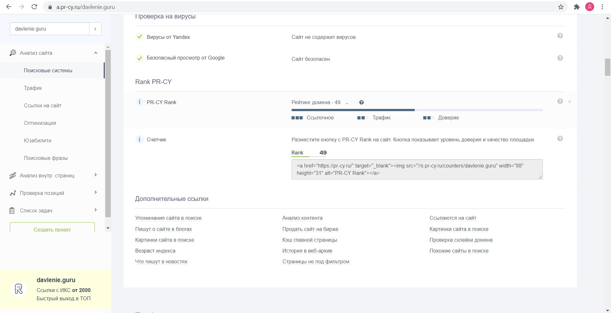This screenshot has width=611, height=313.
Task: Open Оптимизация sidebar item
Action: [x=40, y=123]
